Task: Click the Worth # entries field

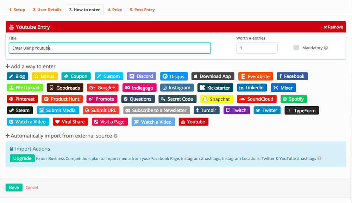Action: point(257,48)
